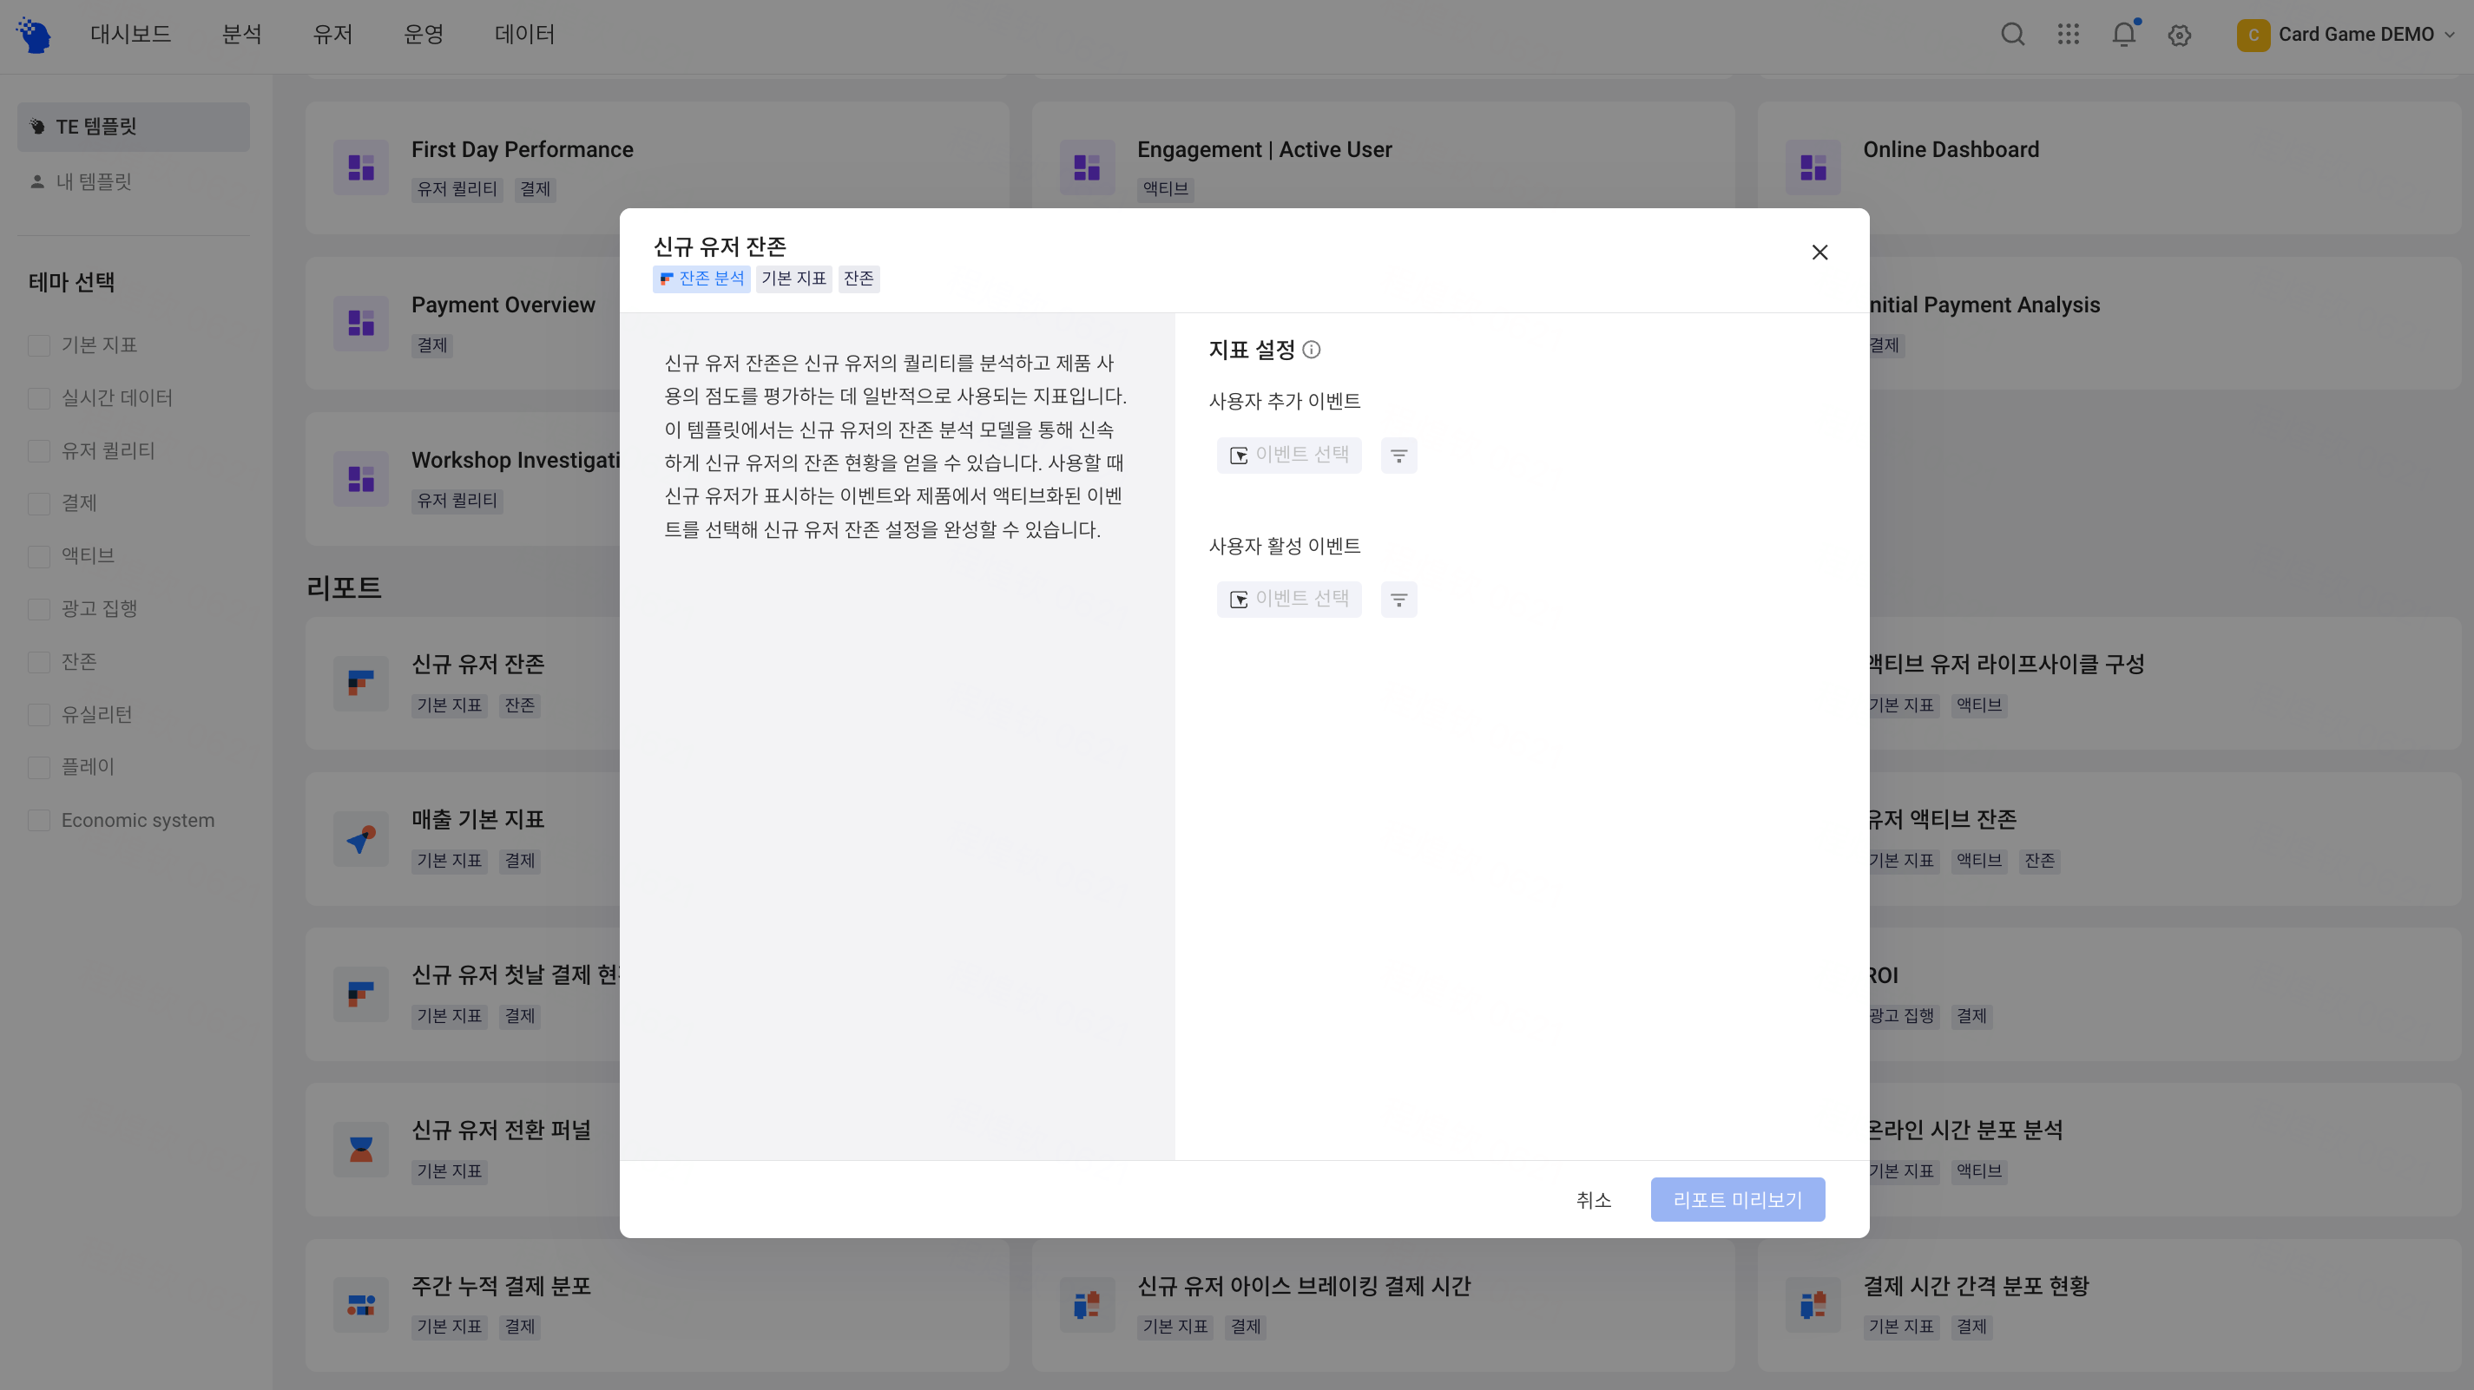Viewport: 2474px width, 1390px height.
Task: Click 신규 유저 아이스 브레이킹 결제 시간 icon
Action: point(1086,1305)
